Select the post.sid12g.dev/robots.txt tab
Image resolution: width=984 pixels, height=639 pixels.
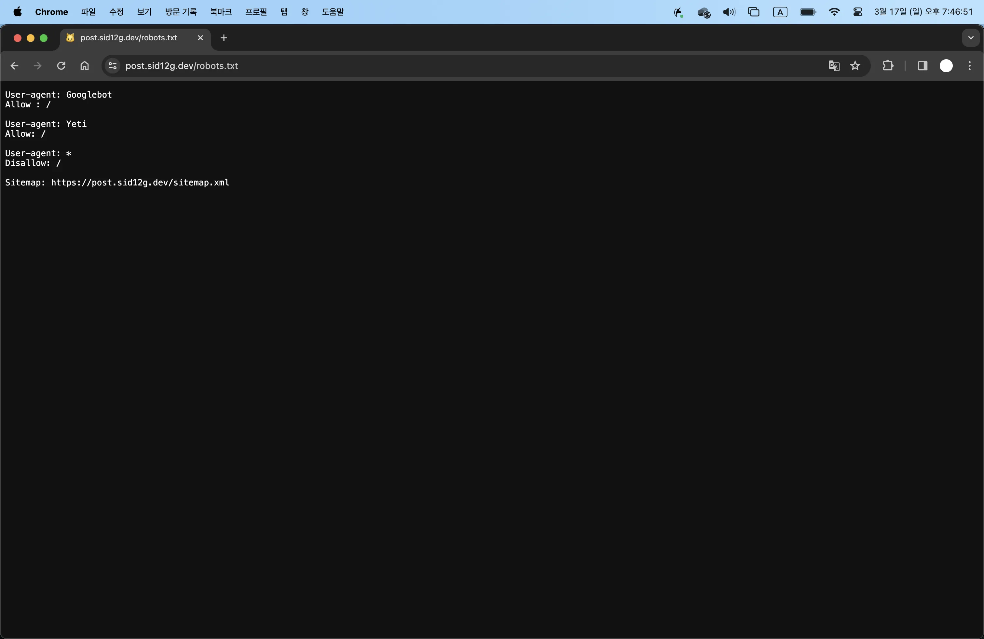(129, 38)
